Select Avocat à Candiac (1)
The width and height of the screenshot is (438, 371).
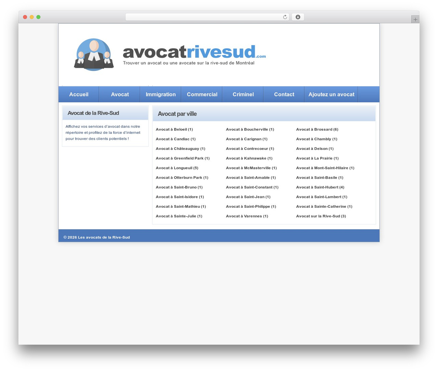pos(176,139)
